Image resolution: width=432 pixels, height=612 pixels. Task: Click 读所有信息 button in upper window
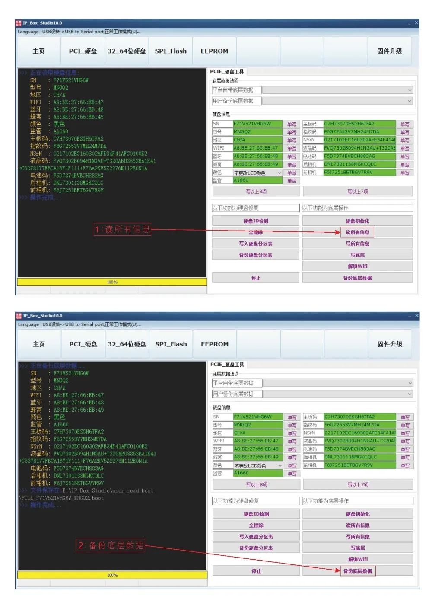(x=357, y=232)
